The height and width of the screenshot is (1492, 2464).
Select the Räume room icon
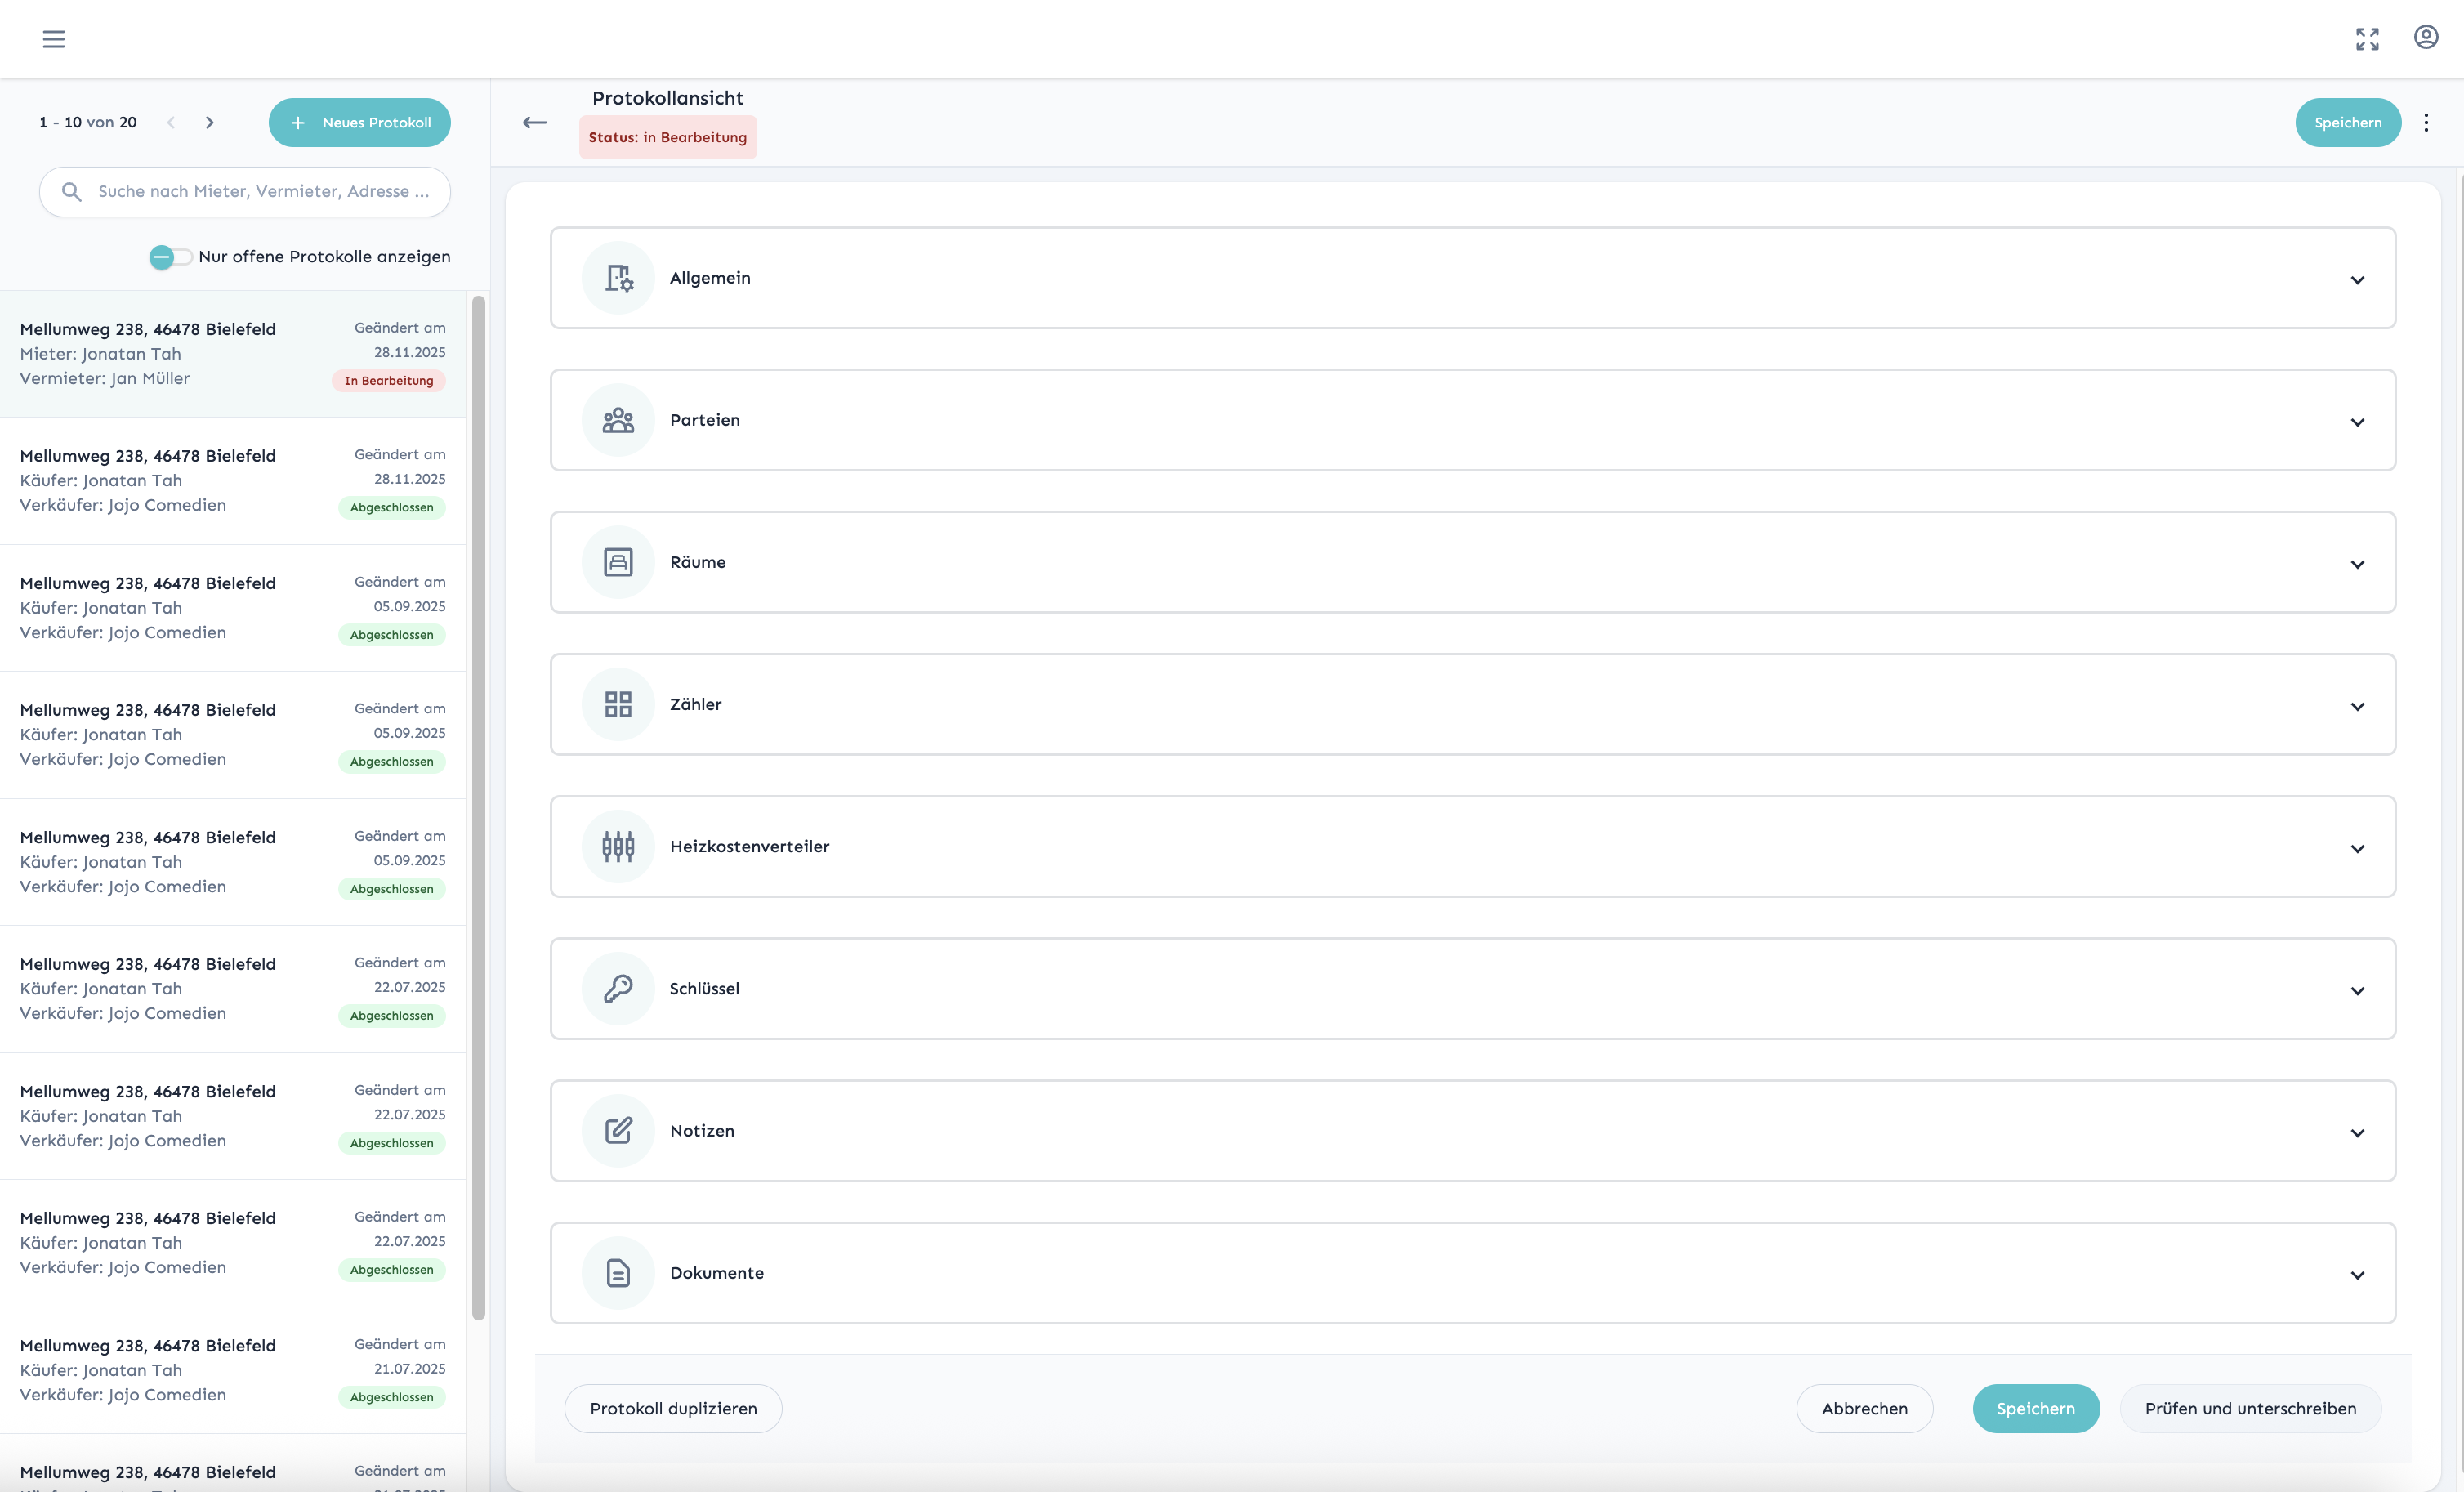pos(617,562)
